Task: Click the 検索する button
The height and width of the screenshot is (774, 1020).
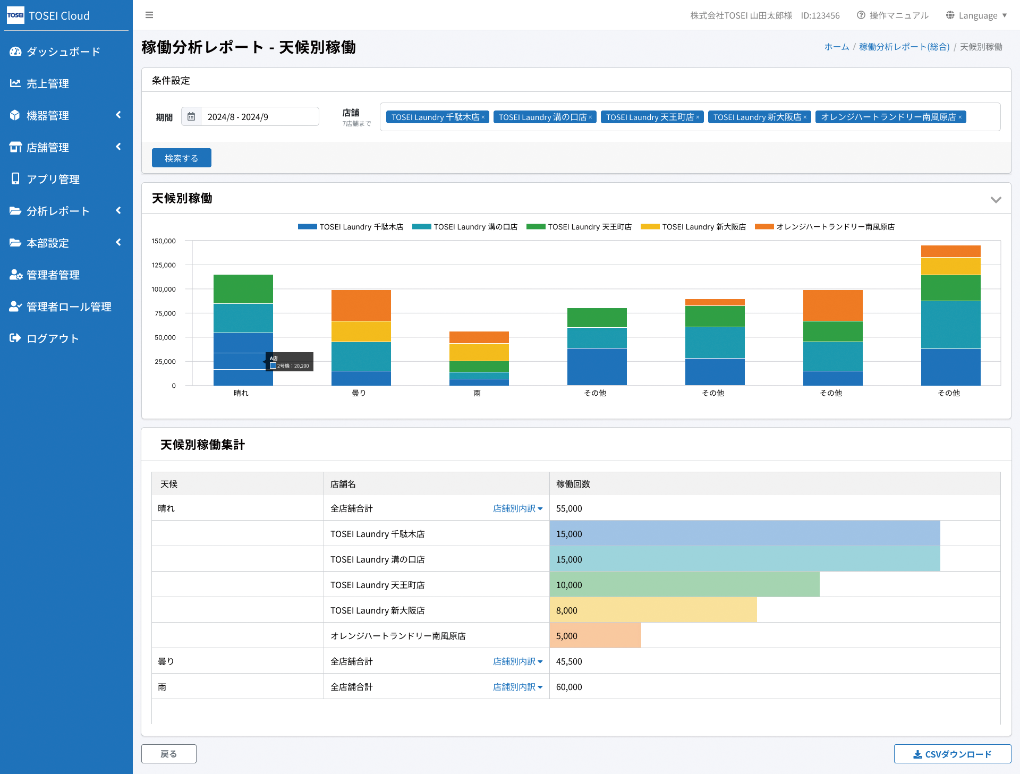Action: pyautogui.click(x=182, y=158)
